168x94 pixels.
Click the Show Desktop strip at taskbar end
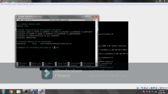167,92
